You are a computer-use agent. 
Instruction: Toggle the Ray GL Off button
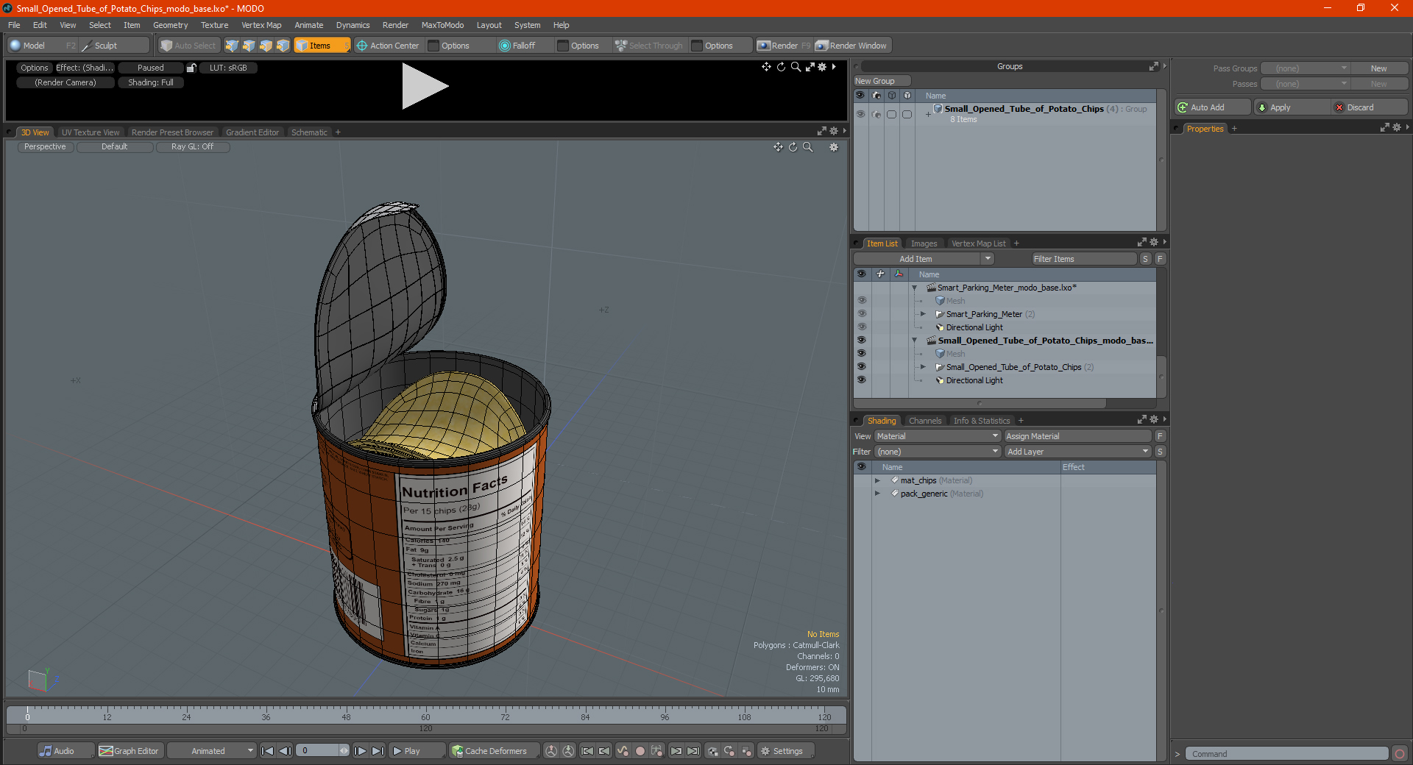click(x=192, y=147)
